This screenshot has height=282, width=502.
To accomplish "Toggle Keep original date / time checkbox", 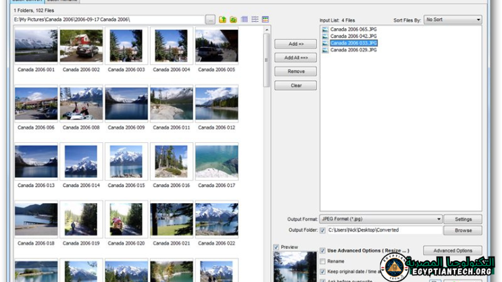I will click(323, 271).
